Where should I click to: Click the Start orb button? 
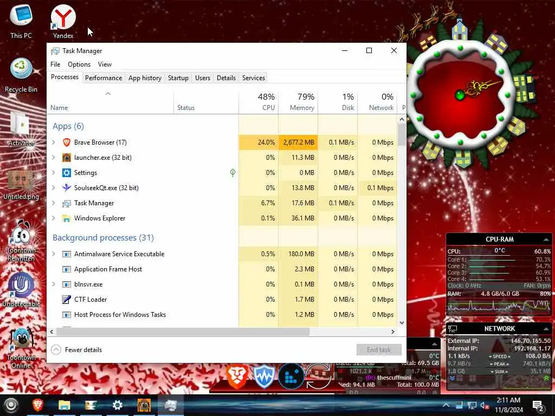pos(11,405)
